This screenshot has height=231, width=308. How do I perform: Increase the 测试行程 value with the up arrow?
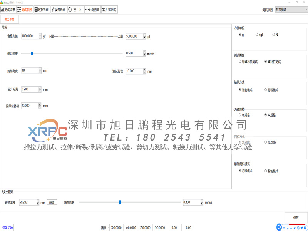pyautogui.click(x=145, y=70)
